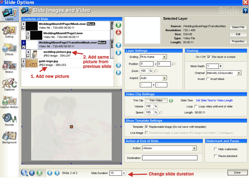Reset zoom using the undo icon
The width and height of the screenshot is (249, 178).
156,71
